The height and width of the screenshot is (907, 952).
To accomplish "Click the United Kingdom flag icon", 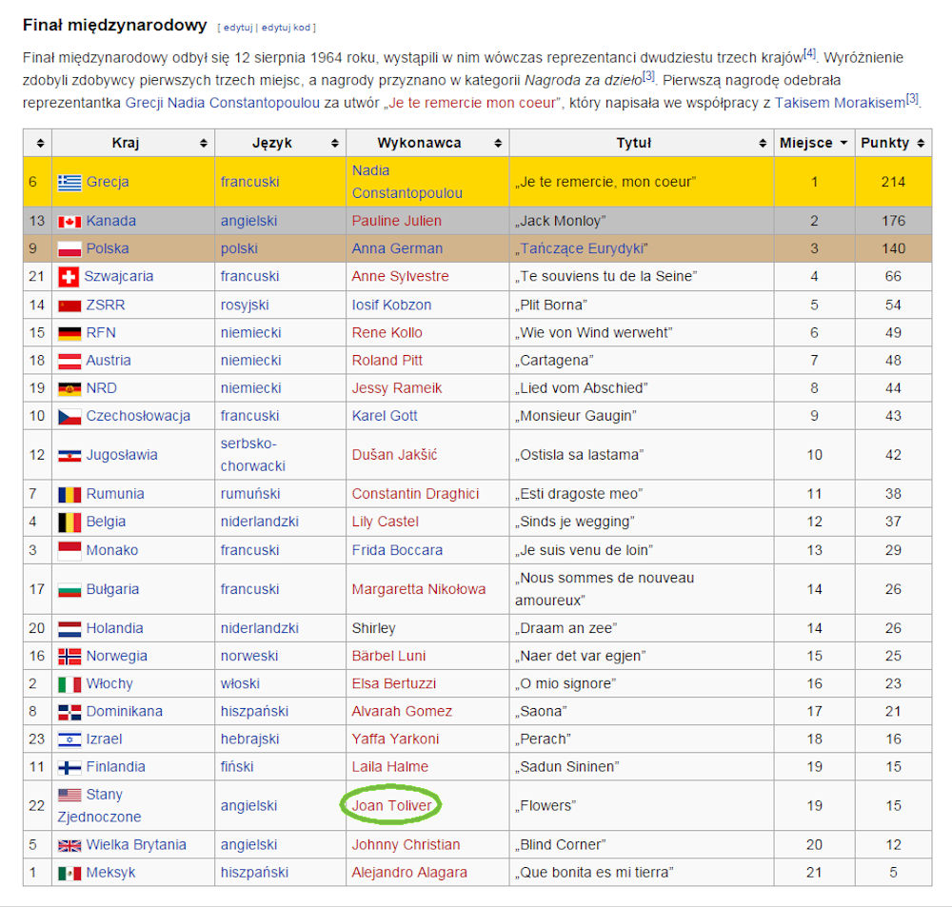I will (x=69, y=845).
